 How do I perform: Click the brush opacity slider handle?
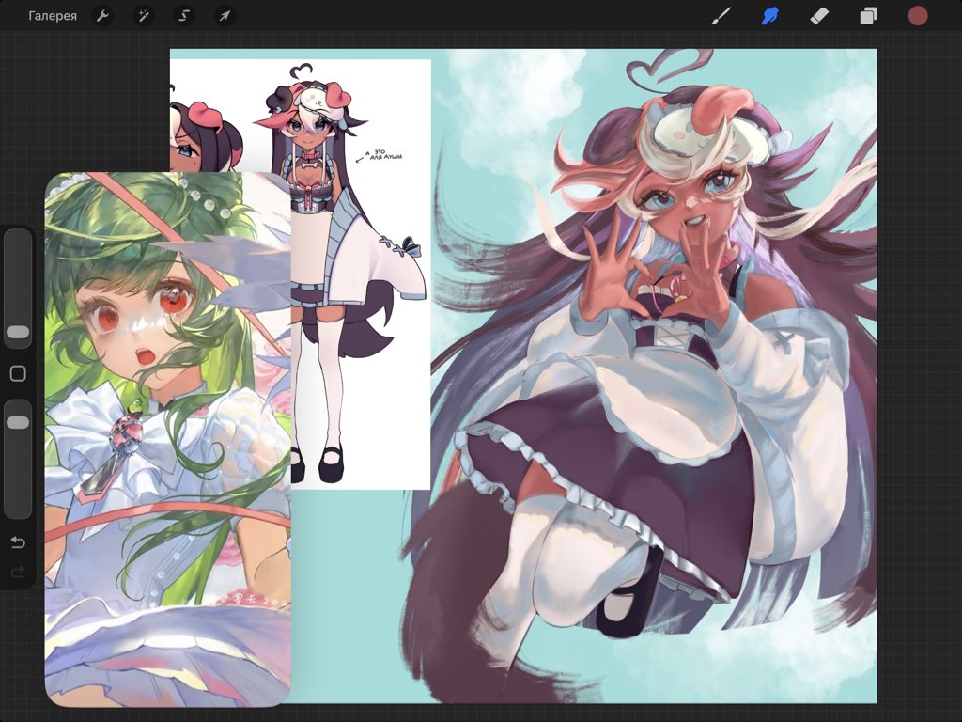pyautogui.click(x=18, y=422)
